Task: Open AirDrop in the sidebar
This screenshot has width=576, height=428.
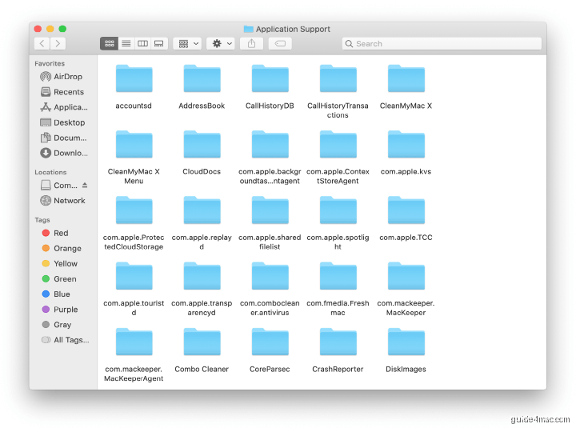Action: (61, 77)
